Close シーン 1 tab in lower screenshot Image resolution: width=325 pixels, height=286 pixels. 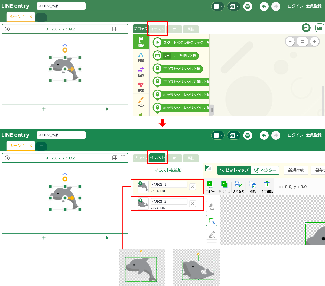(31, 146)
